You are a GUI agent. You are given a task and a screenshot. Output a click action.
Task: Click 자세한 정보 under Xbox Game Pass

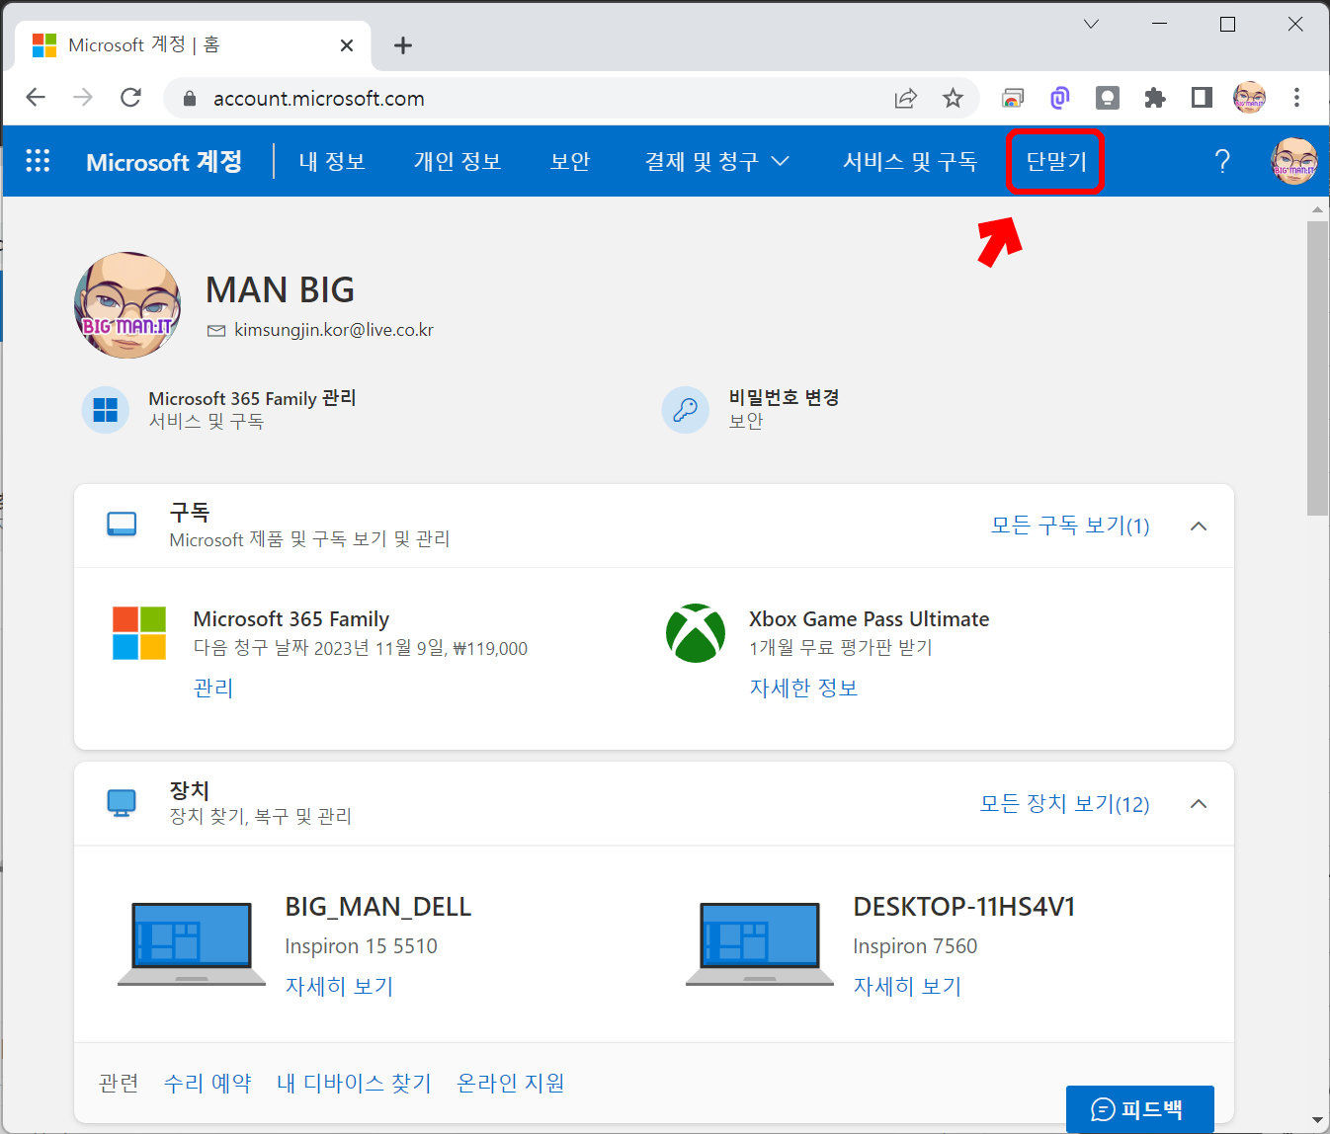[x=803, y=688]
